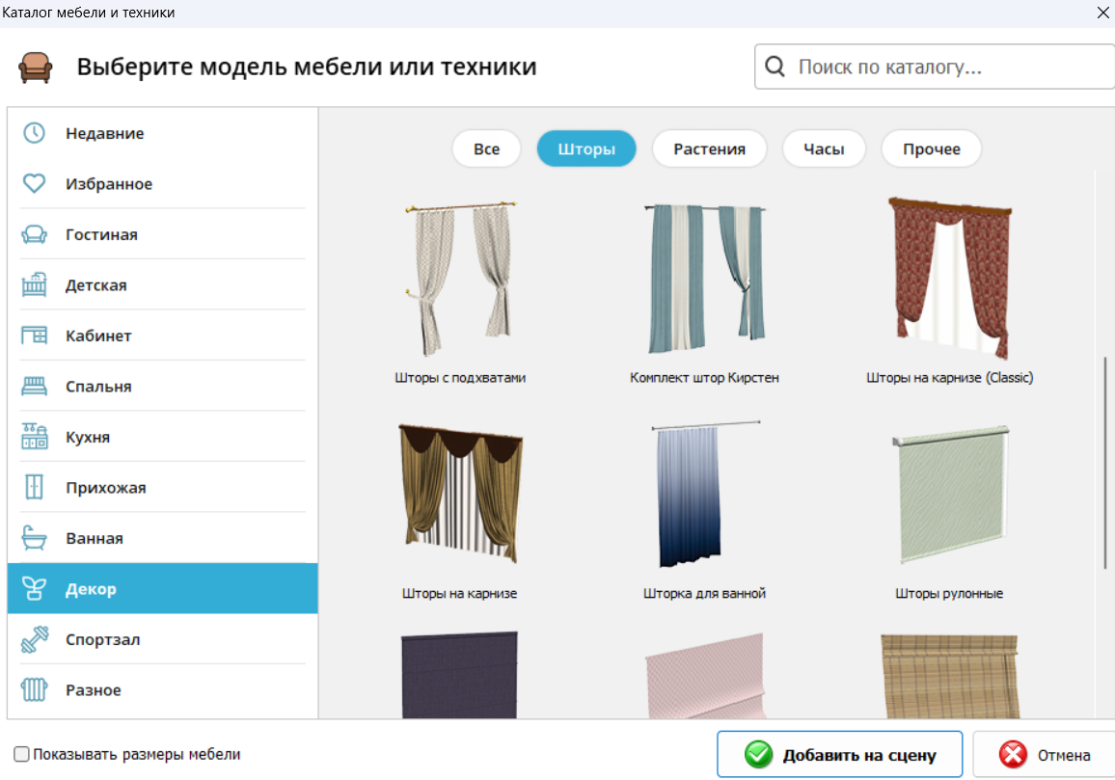Switch to the Растения filter tab
The height and width of the screenshot is (780, 1115).
(x=709, y=148)
